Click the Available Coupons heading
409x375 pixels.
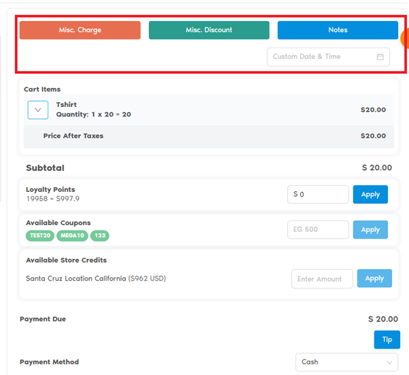pyautogui.click(x=58, y=223)
